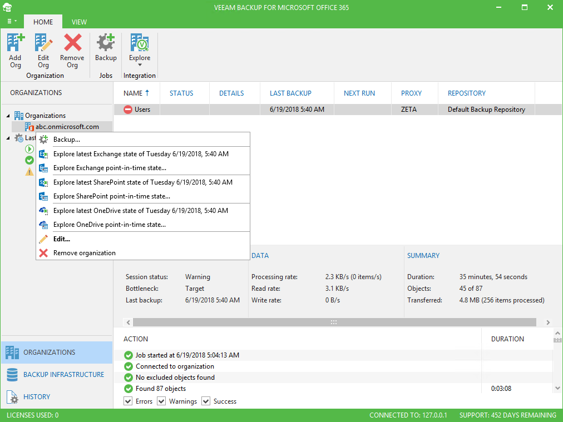This screenshot has width=563, height=422.
Task: Choose Remove organization from the context menu
Action: click(143, 253)
